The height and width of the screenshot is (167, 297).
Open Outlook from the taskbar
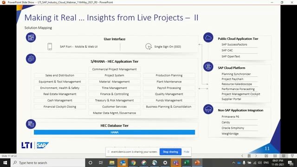point(123,163)
